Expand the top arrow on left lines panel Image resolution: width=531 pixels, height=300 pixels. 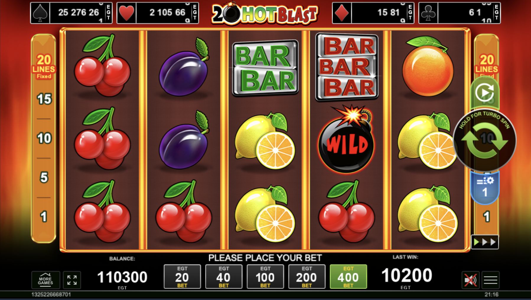click(x=43, y=41)
